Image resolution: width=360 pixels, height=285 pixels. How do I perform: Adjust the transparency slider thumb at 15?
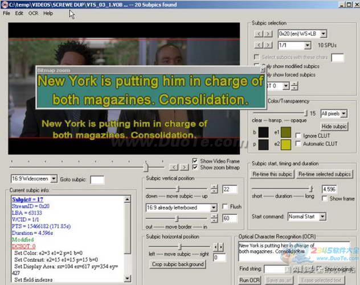[x=305, y=113]
